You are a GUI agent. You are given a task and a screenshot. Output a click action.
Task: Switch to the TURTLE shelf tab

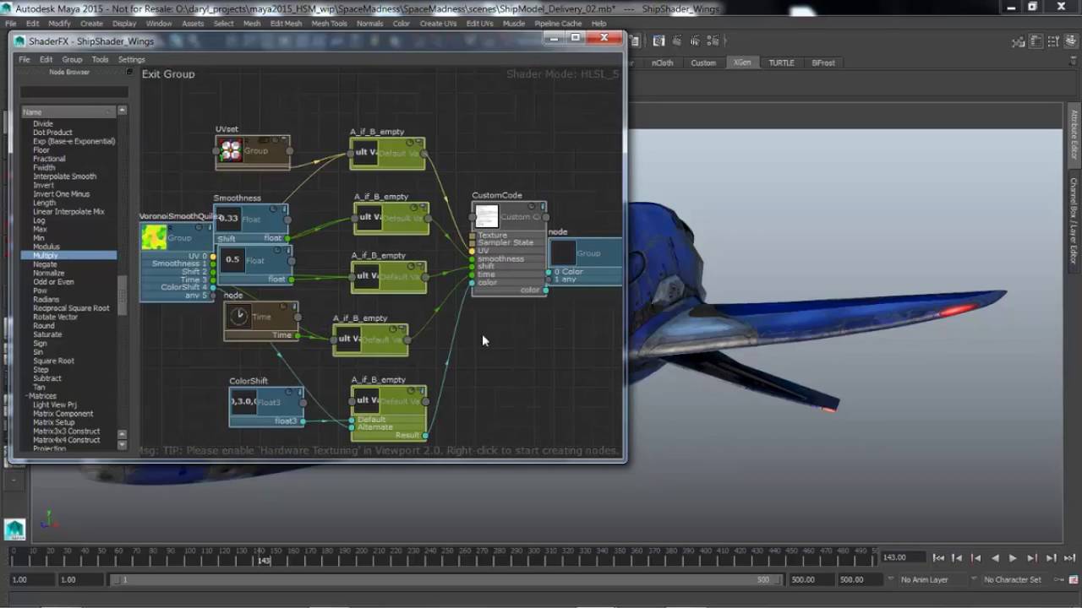(781, 62)
